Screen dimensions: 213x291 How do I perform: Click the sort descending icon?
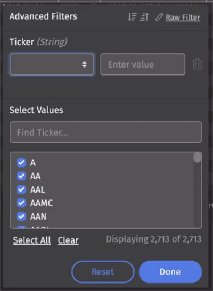pos(133,17)
